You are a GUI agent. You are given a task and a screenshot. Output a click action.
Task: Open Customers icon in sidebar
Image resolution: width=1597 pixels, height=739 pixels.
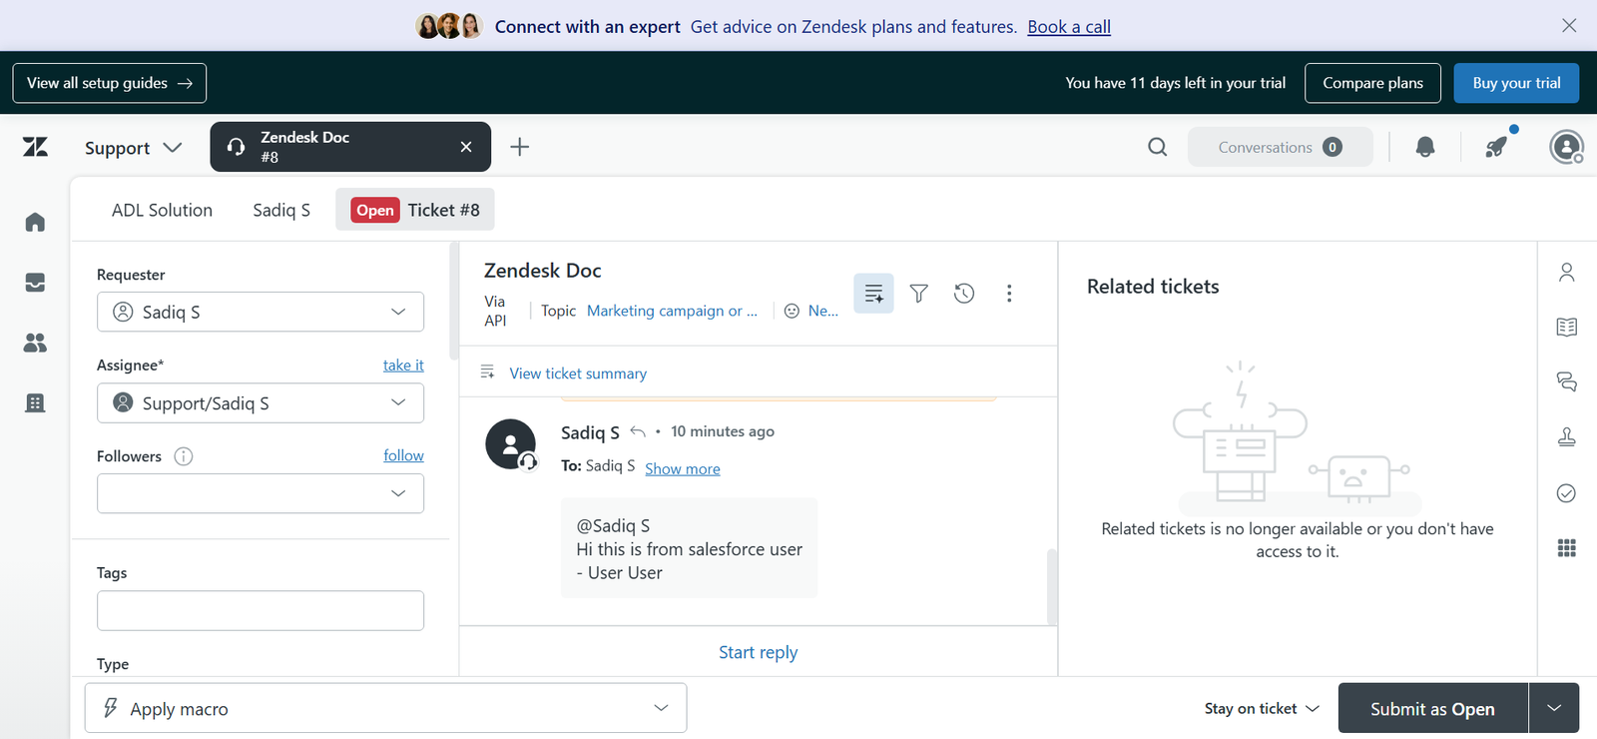pyautogui.click(x=35, y=343)
